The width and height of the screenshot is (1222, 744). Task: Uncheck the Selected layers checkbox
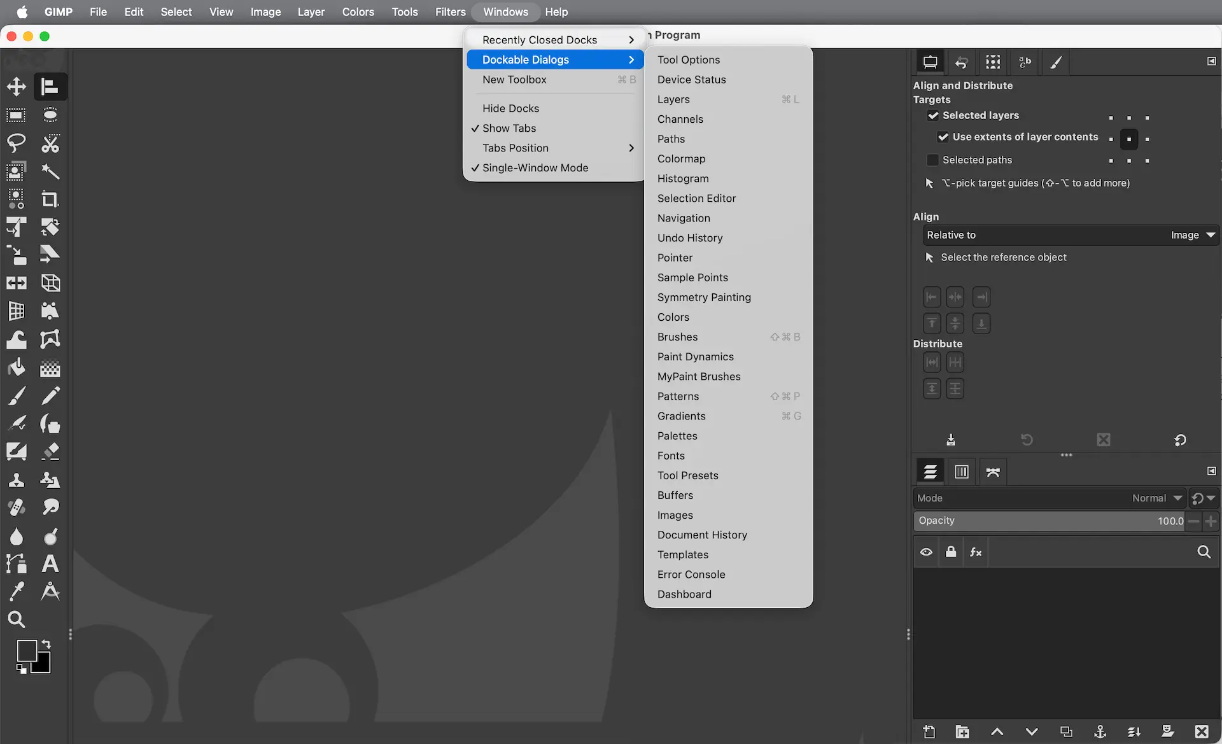pos(933,115)
